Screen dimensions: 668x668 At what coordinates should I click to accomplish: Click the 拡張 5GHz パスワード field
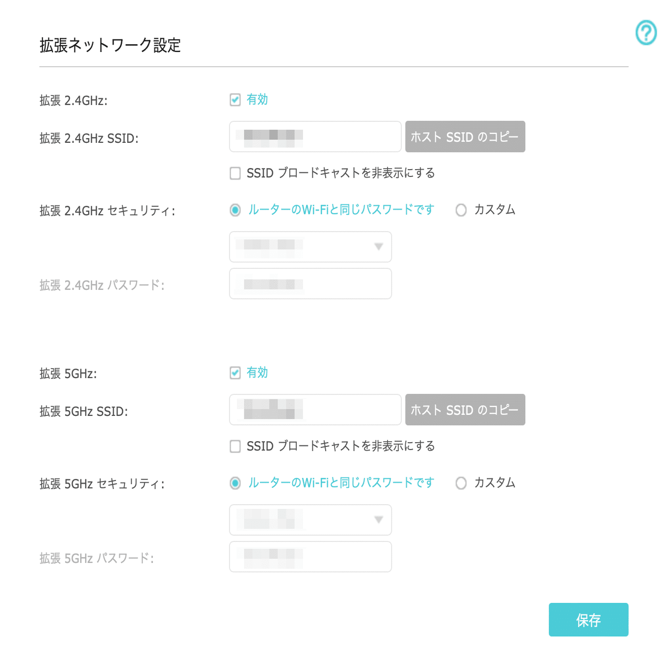tap(310, 557)
